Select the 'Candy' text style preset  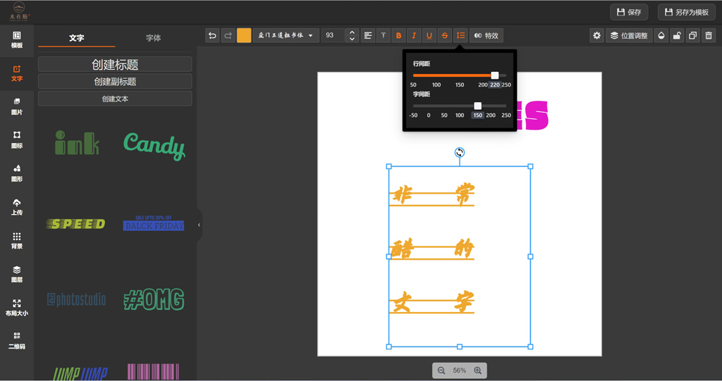(154, 146)
